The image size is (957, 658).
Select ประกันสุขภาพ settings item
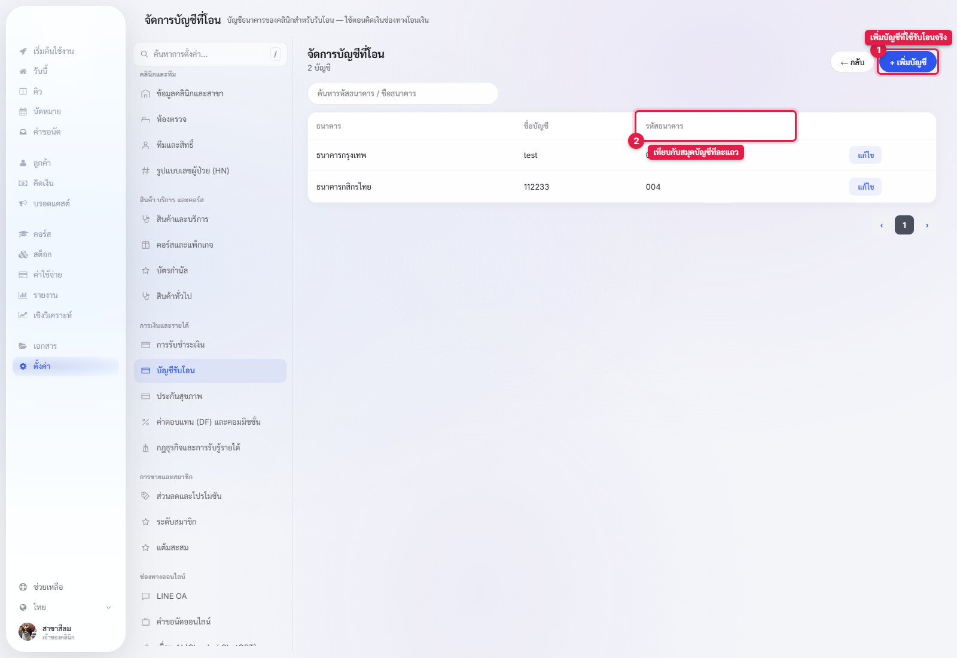click(x=210, y=397)
